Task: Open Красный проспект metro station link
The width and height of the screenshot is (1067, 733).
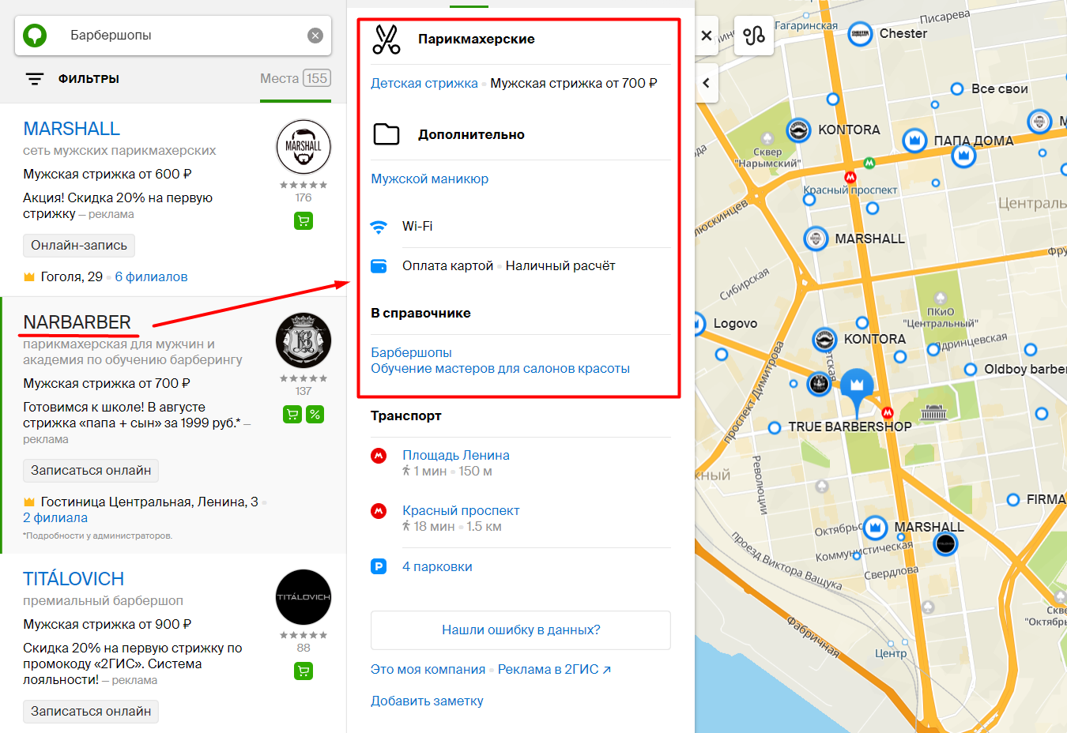Action: 461,510
